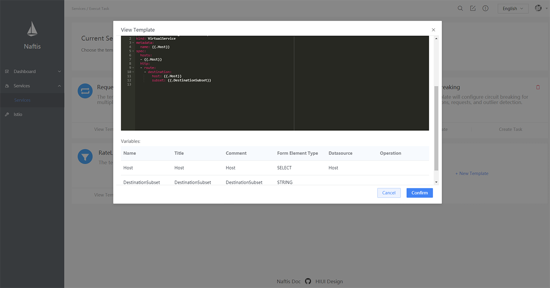Open the GitHub icon in the footer

[308, 281]
